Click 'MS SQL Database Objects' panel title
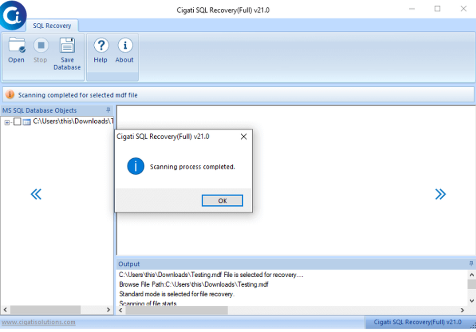 (40, 111)
